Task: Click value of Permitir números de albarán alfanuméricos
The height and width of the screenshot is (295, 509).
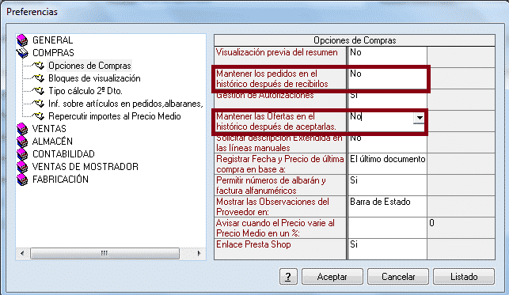Action: pos(387,185)
